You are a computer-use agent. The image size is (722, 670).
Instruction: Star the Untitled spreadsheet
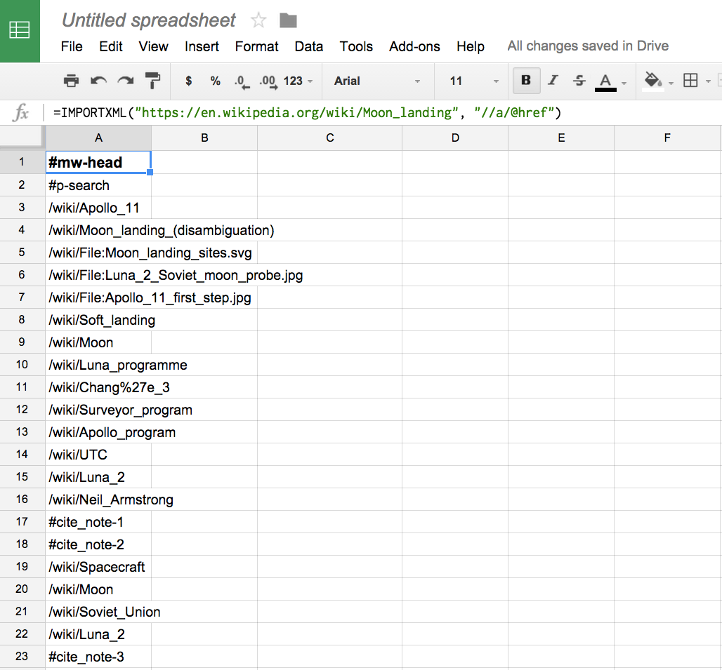click(x=258, y=20)
